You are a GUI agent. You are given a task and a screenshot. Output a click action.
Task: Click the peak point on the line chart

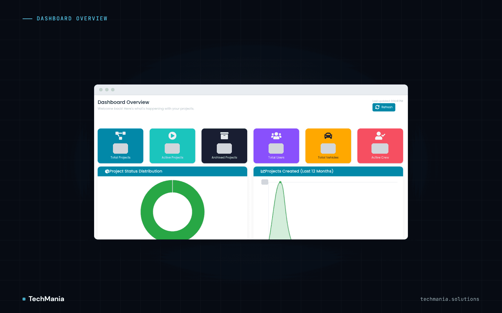click(280, 182)
